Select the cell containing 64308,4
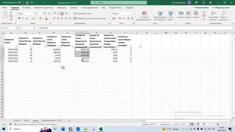 54,49
